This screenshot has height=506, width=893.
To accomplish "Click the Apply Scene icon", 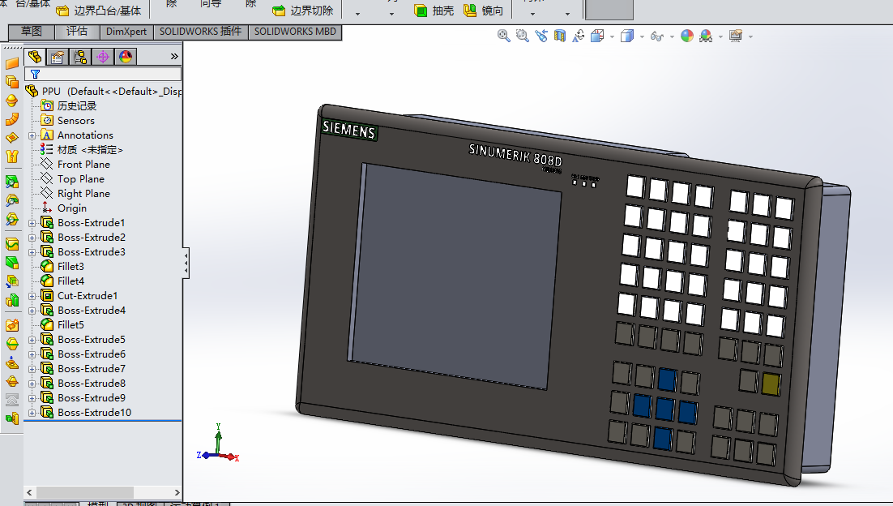I will tap(706, 36).
